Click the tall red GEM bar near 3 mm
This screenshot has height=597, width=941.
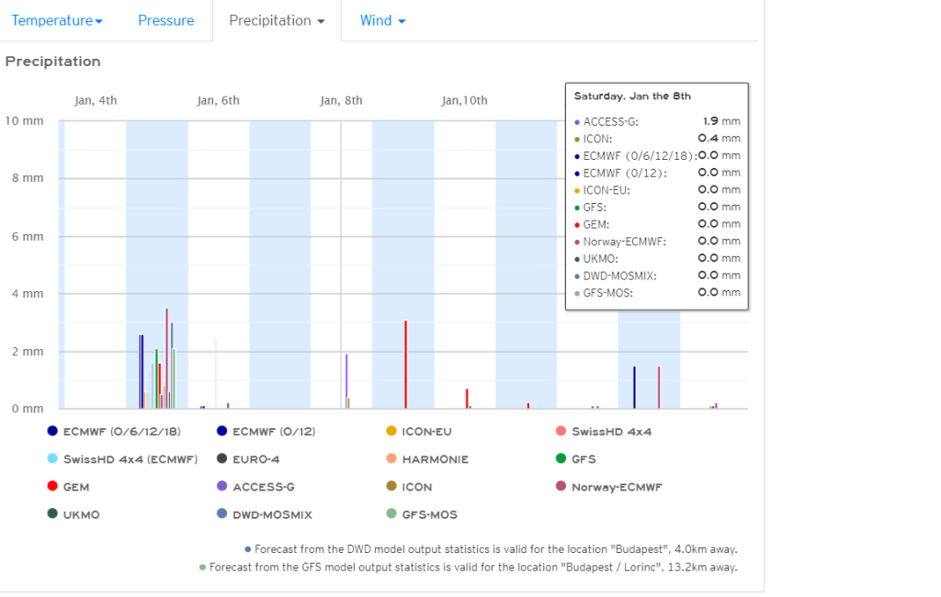coord(405,367)
